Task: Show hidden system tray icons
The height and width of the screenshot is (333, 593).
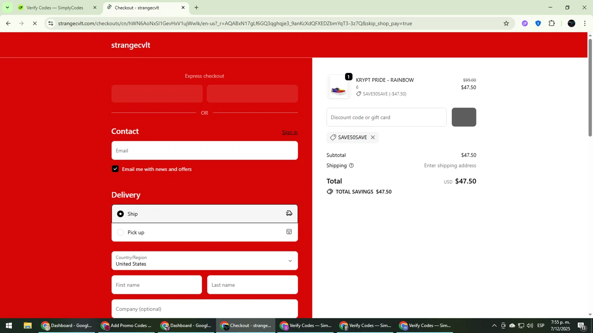Action: (494, 326)
